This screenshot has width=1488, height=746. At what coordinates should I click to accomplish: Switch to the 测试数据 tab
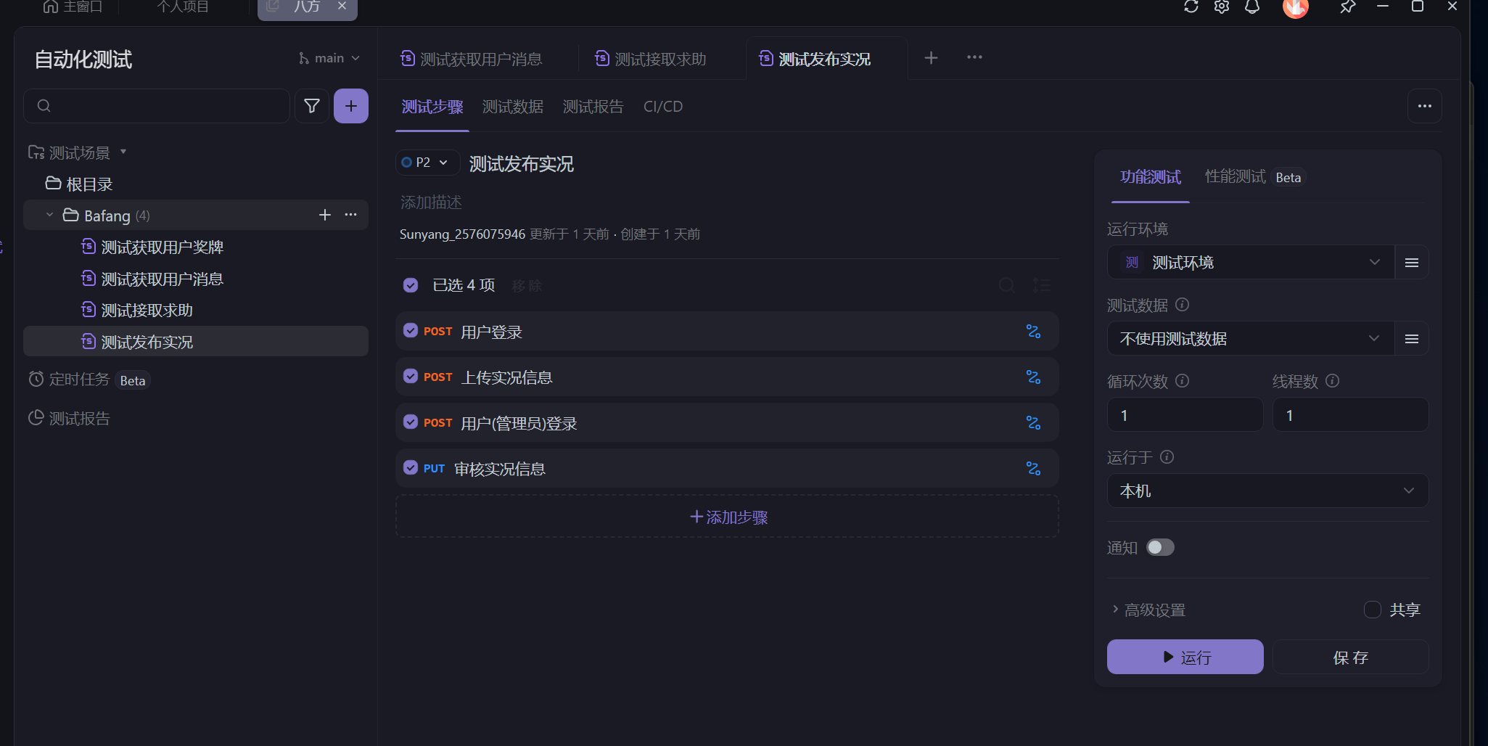point(512,107)
